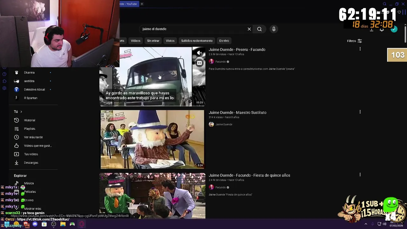Click browser sidebar history clock icon
The image size is (407, 229).
pos(4,74)
